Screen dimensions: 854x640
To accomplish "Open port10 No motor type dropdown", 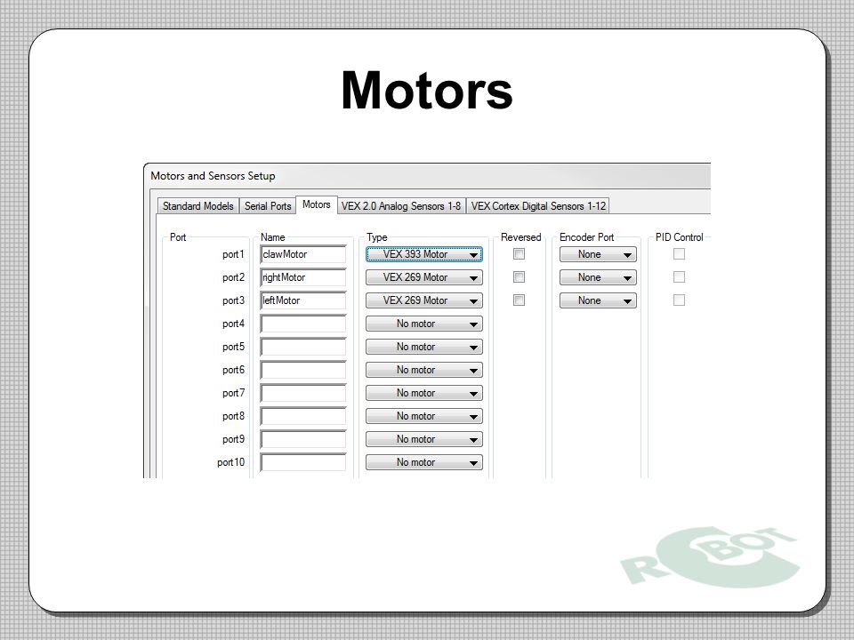I will point(424,462).
